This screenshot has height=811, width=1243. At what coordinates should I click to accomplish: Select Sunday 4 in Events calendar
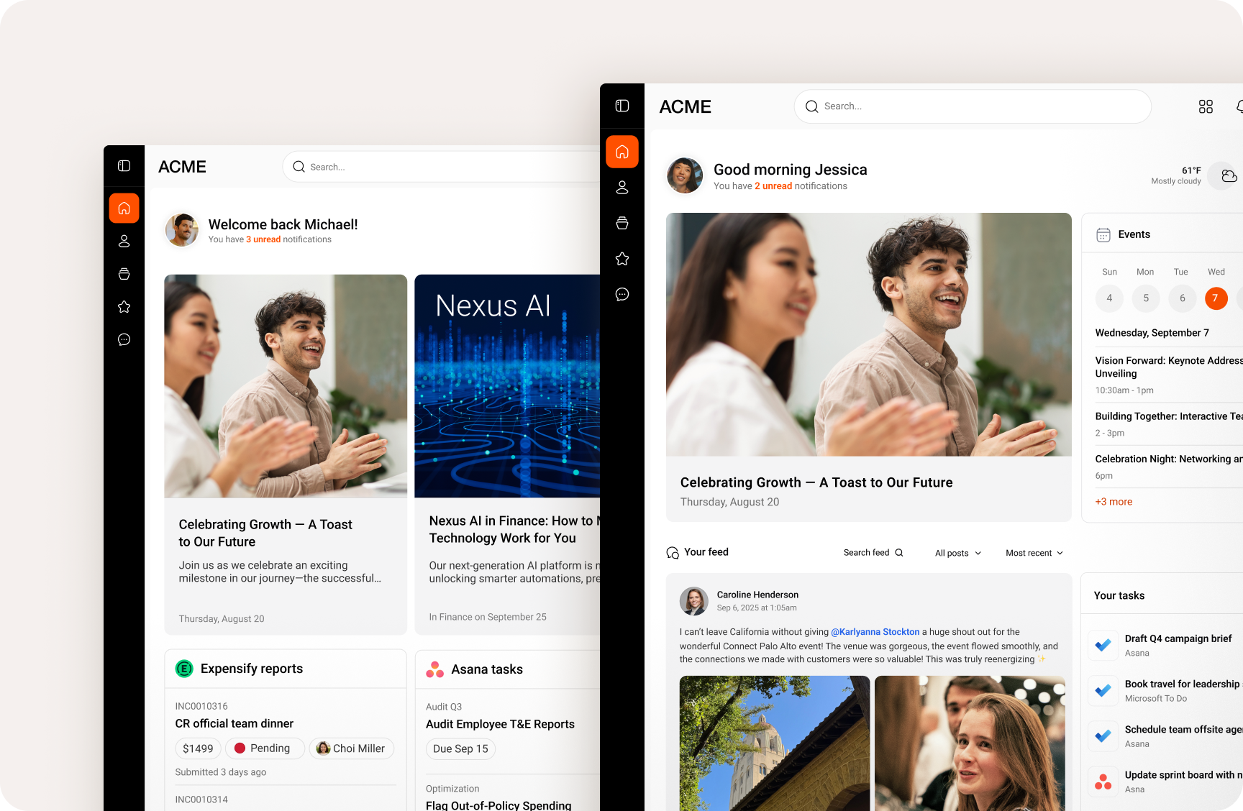pyautogui.click(x=1109, y=298)
